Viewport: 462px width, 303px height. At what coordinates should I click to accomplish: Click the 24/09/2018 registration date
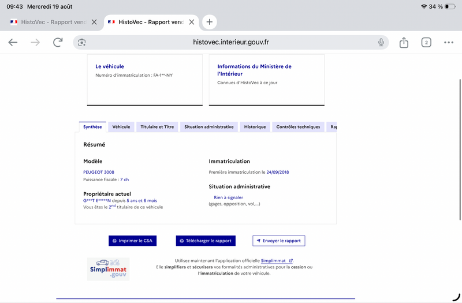pyautogui.click(x=278, y=172)
